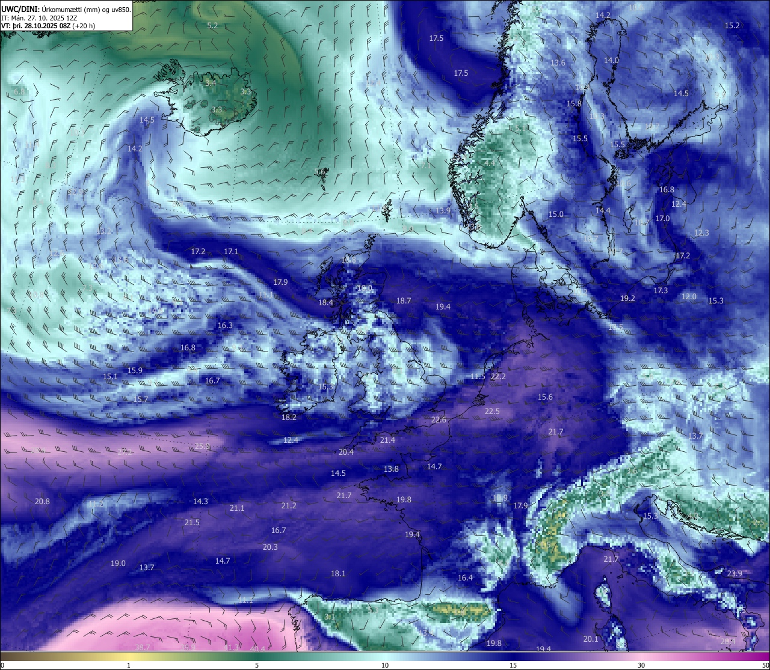The width and height of the screenshot is (770, 670).
Task: Click the map value '20.1'
Action: coord(591,639)
